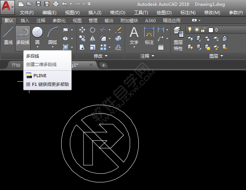Select the 多段线 (Polyline) tool
This screenshot has height=190, width=246.
(x=23, y=36)
